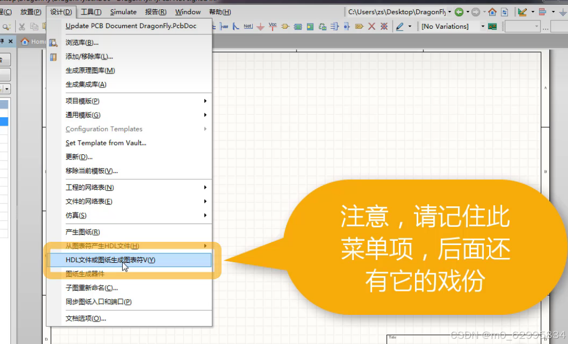
Task: Select the Place Part gate icon
Action: click(285, 27)
